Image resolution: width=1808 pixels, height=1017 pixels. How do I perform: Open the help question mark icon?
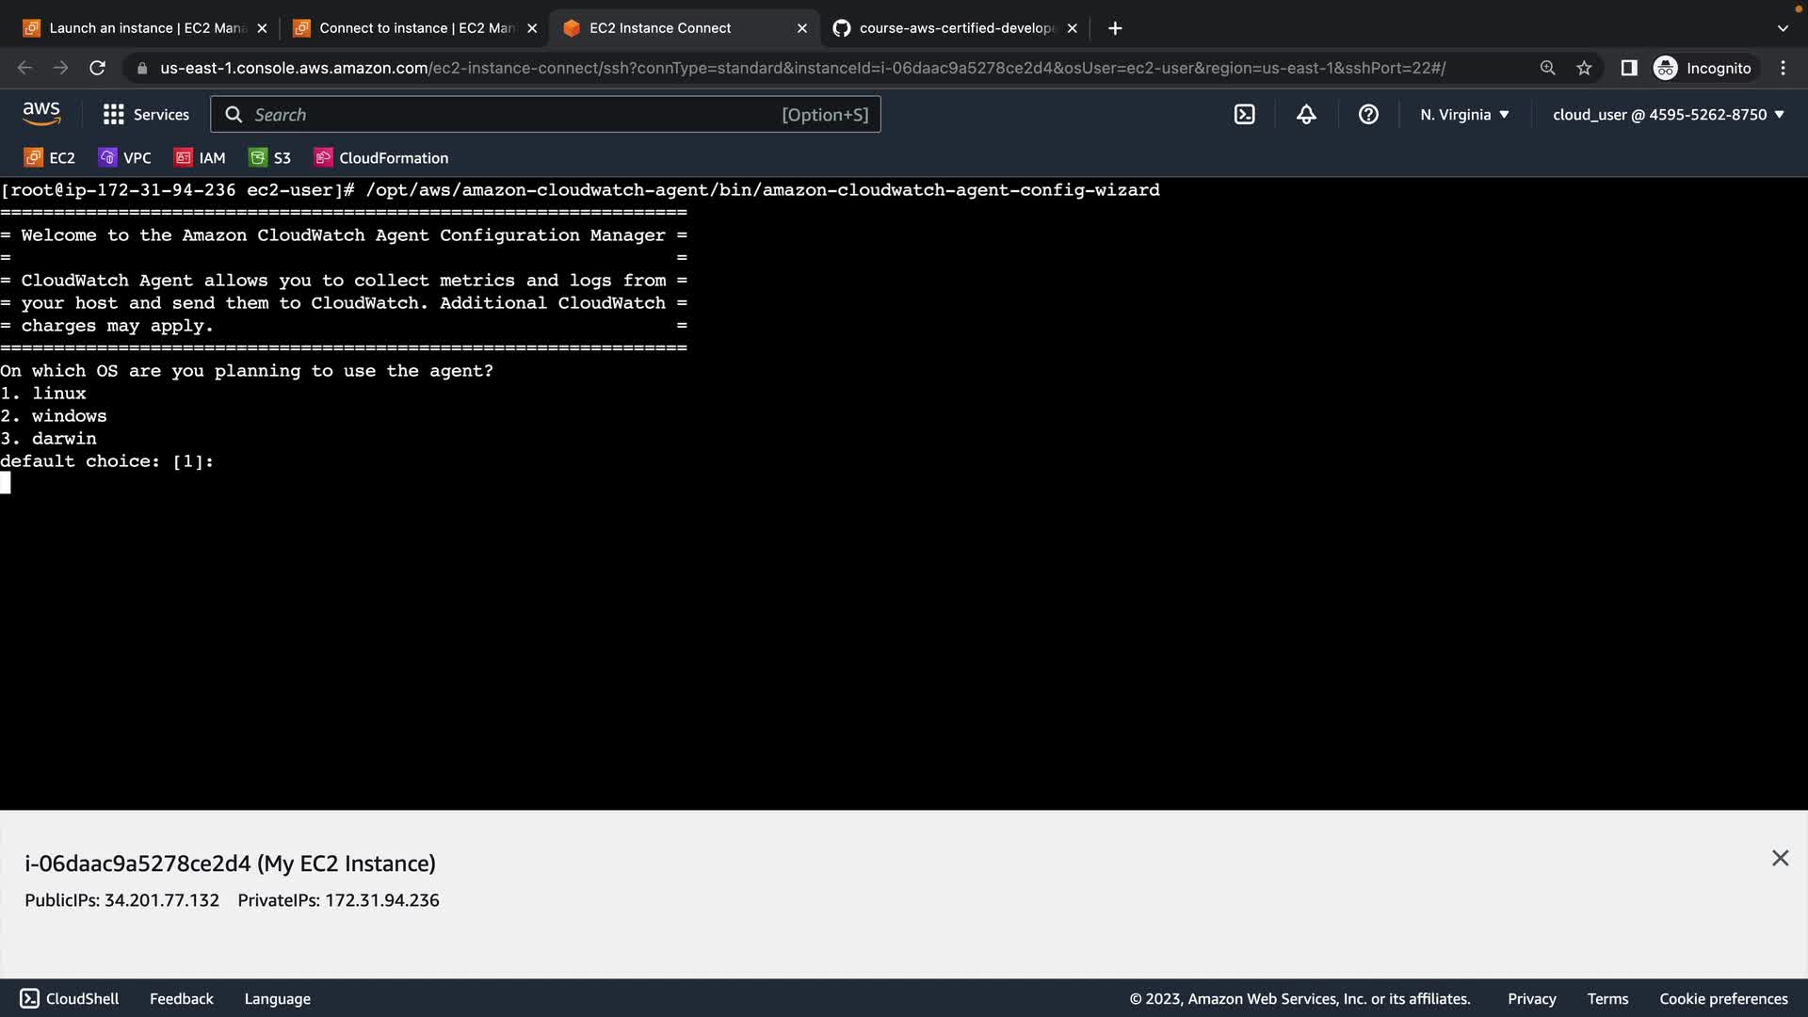click(x=1368, y=115)
